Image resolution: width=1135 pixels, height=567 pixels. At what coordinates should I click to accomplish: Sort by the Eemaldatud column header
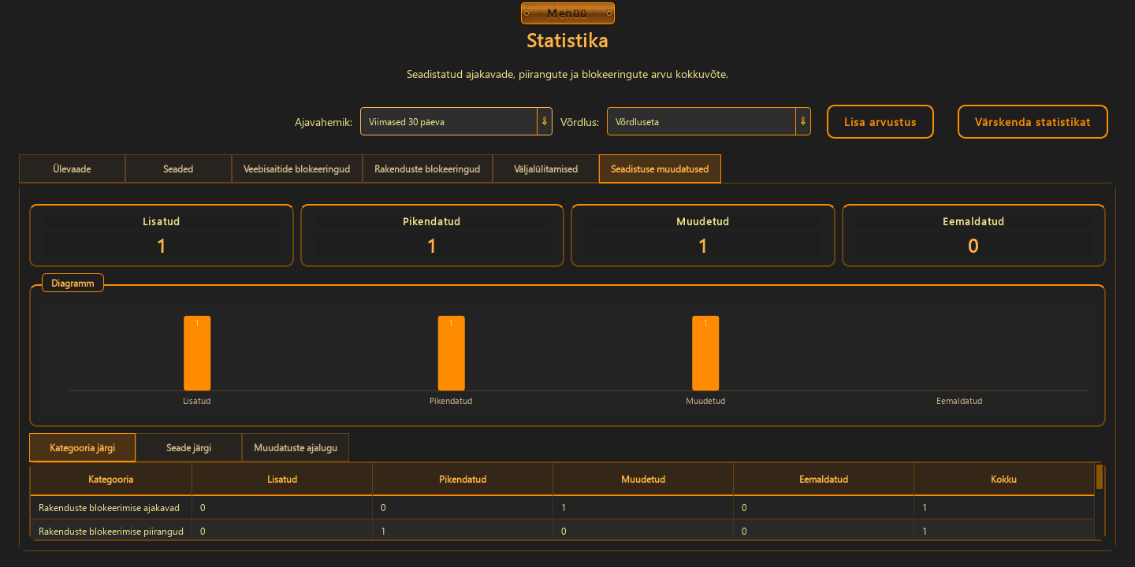(x=824, y=479)
